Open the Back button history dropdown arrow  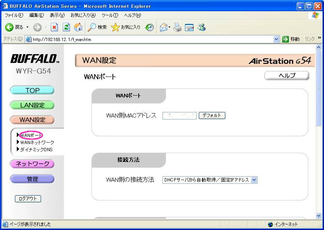[x=27, y=27]
